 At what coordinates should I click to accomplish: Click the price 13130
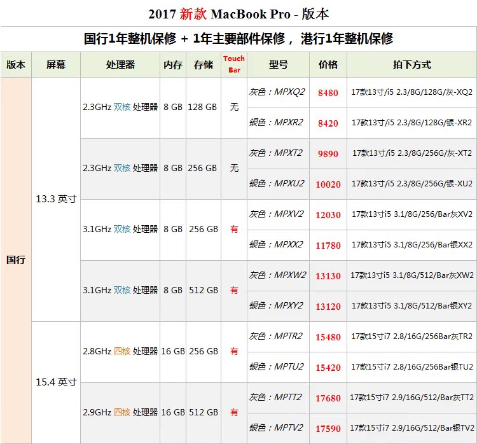328,275
